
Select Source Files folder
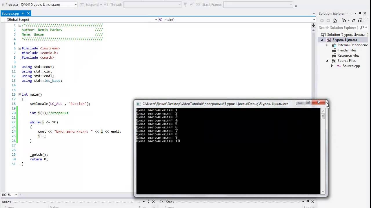point(347,61)
